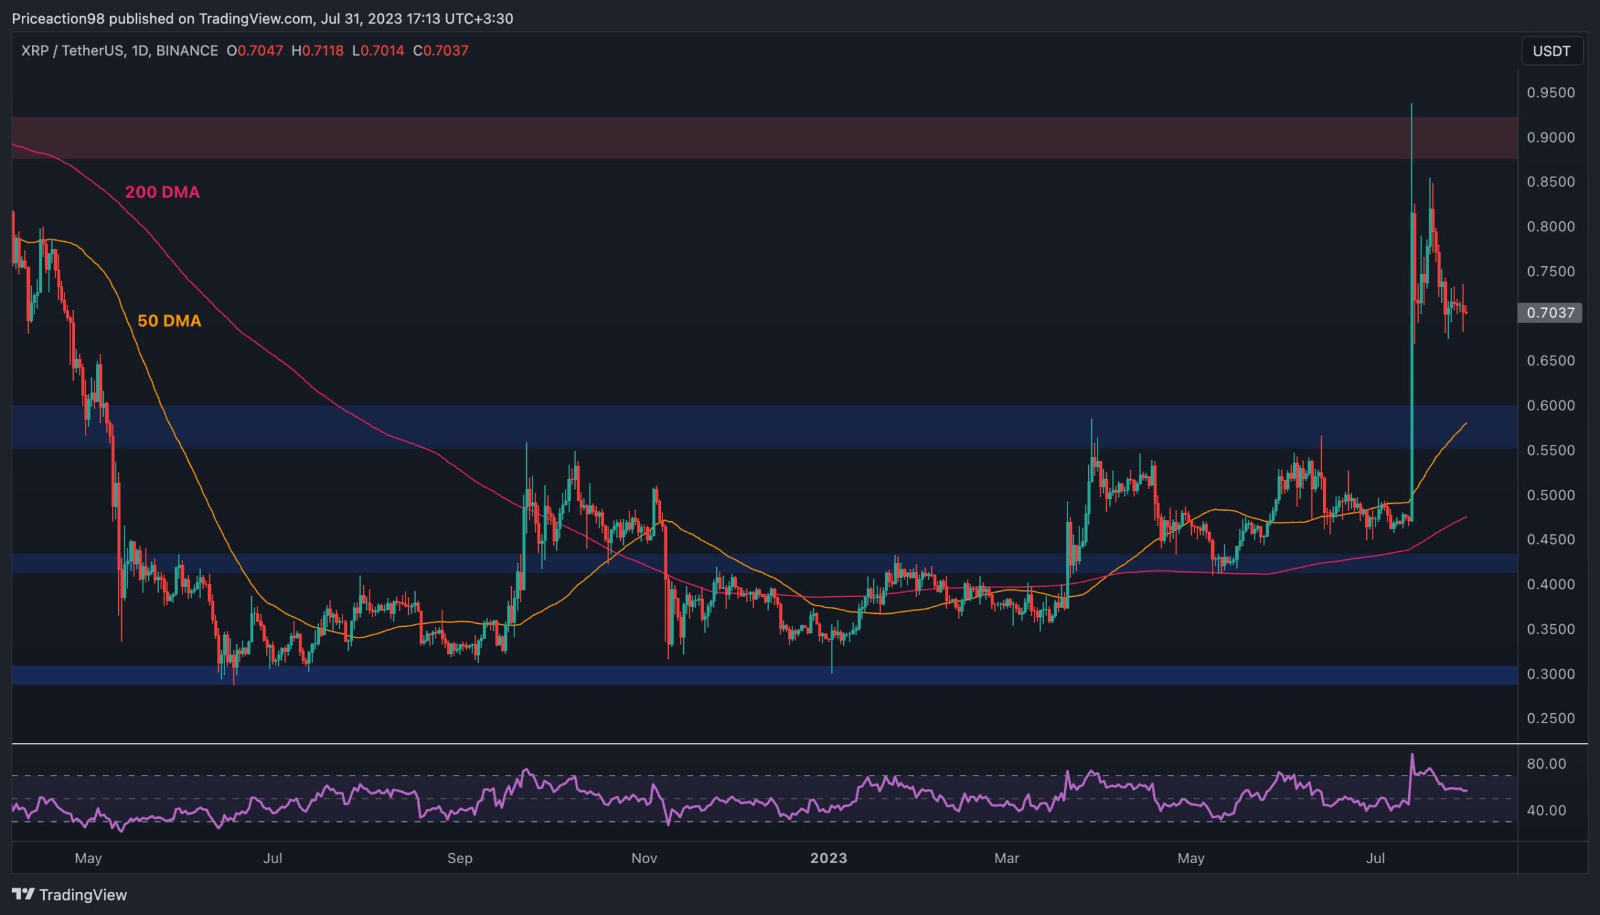Viewport: 1600px width, 915px height.
Task: Click the 0.3500 price axis label
Action: tap(1551, 629)
